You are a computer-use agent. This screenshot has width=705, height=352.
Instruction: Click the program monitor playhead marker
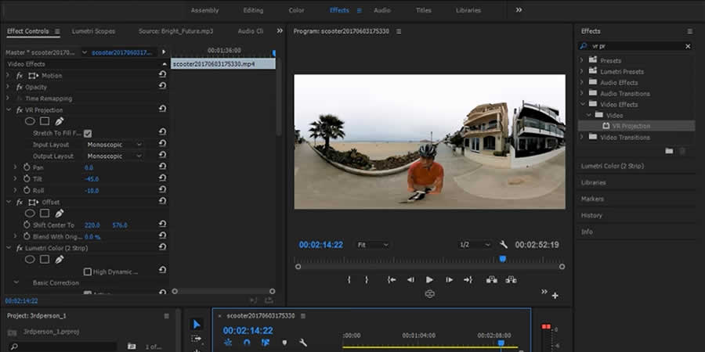tap(503, 259)
